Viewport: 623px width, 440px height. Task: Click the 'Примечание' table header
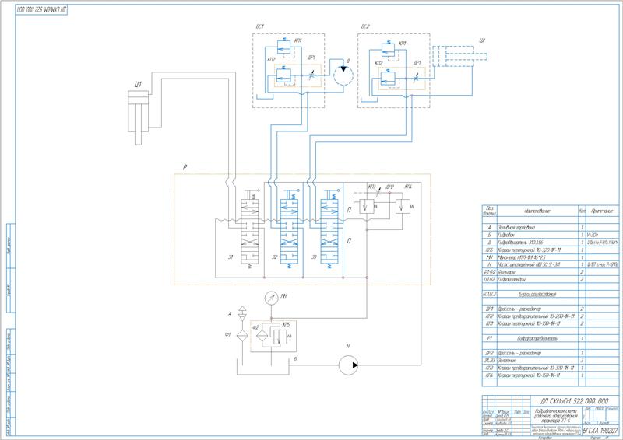pos(602,211)
